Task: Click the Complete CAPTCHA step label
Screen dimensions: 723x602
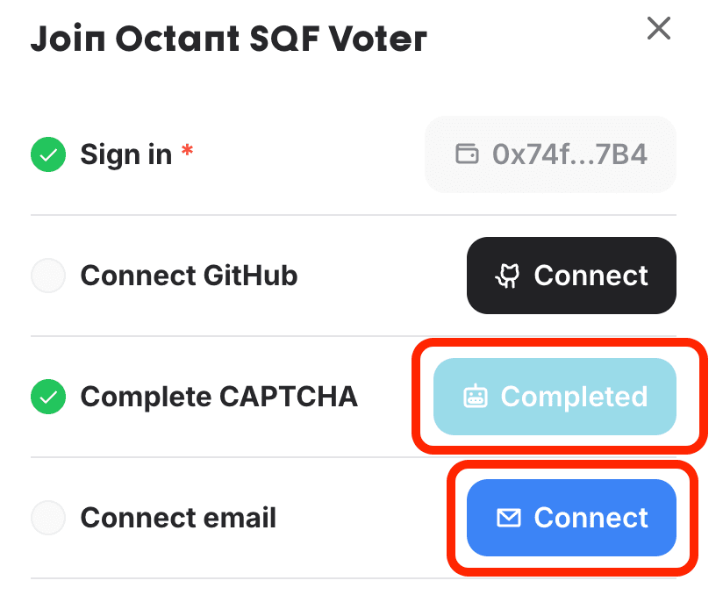Action: click(219, 397)
